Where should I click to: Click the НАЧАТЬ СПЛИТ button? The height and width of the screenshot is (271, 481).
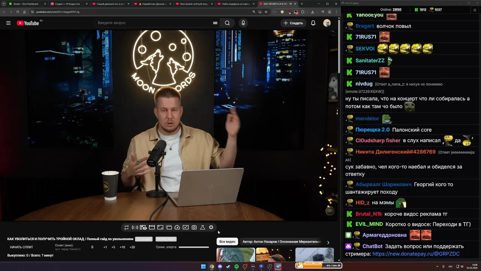click(21, 247)
